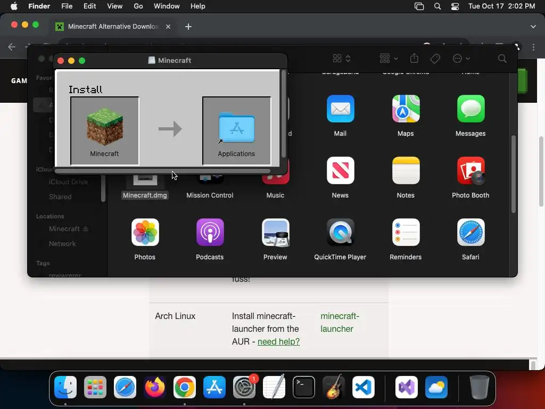Open the Go menu

(x=138, y=6)
